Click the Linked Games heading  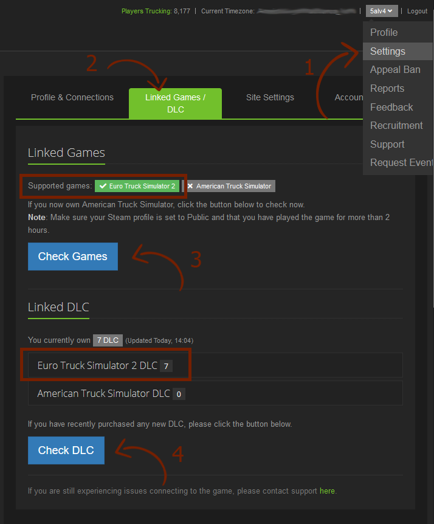click(x=66, y=153)
